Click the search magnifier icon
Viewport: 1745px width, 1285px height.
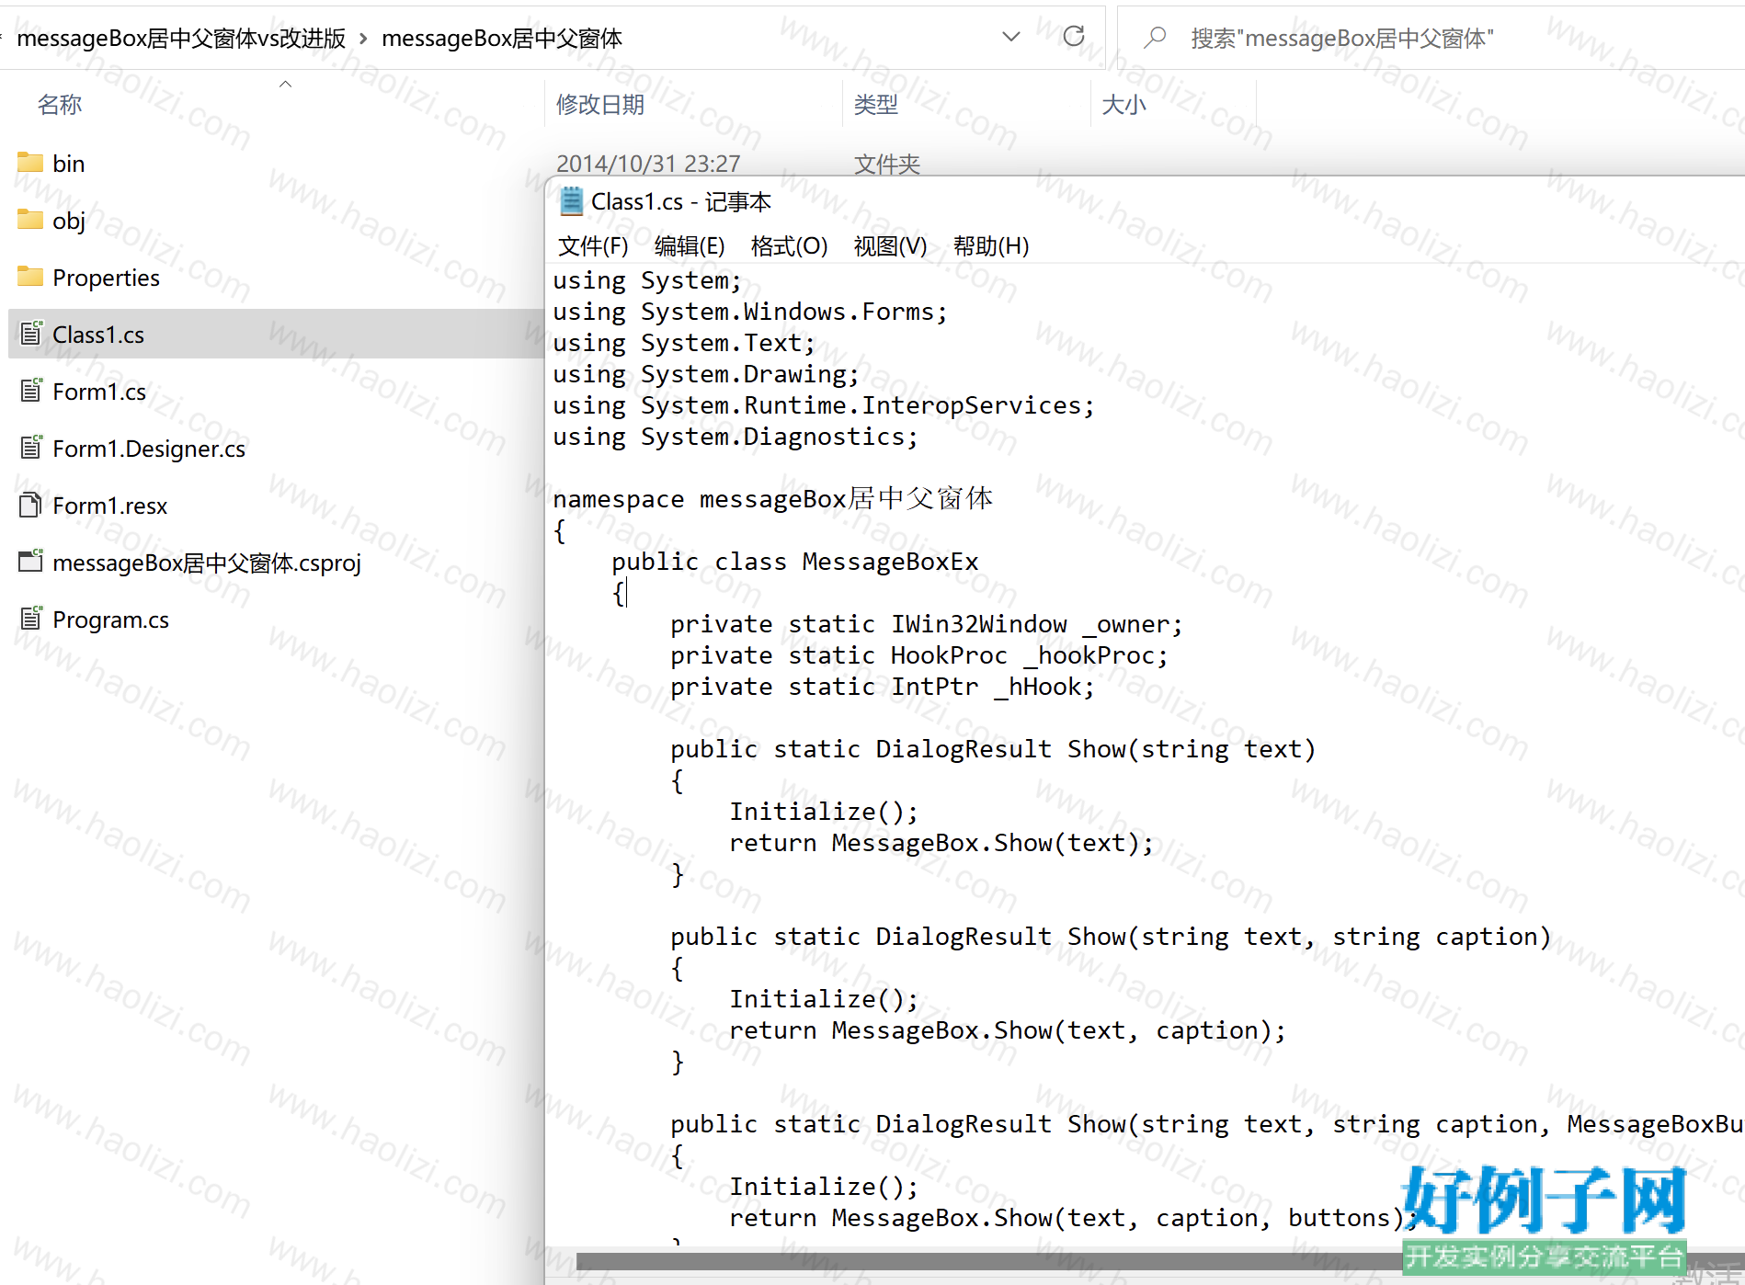1155,38
